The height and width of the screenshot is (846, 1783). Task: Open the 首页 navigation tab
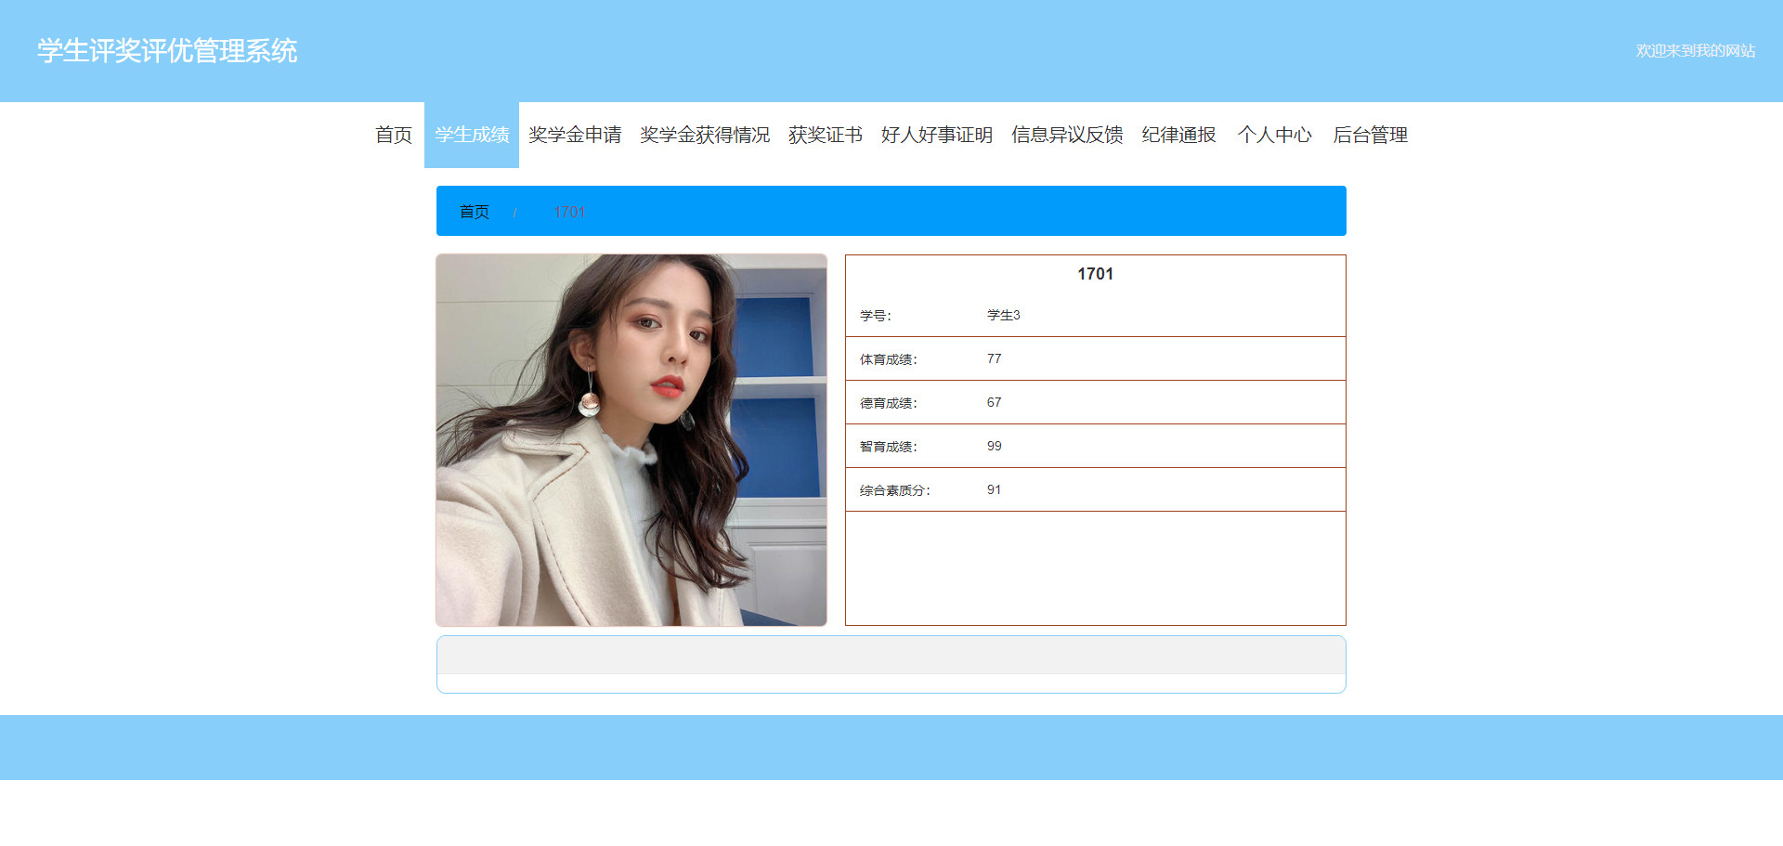pyautogui.click(x=394, y=135)
